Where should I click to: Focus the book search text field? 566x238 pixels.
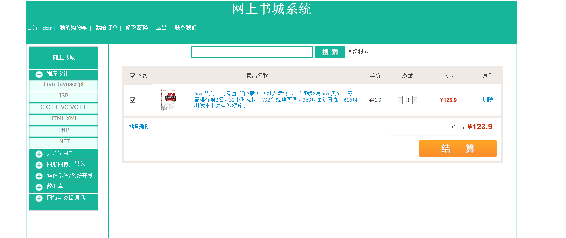click(252, 52)
